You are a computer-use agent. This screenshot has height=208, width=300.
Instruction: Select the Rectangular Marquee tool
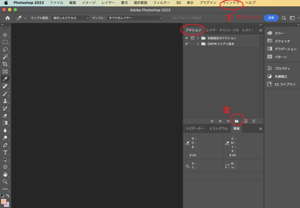(5, 42)
